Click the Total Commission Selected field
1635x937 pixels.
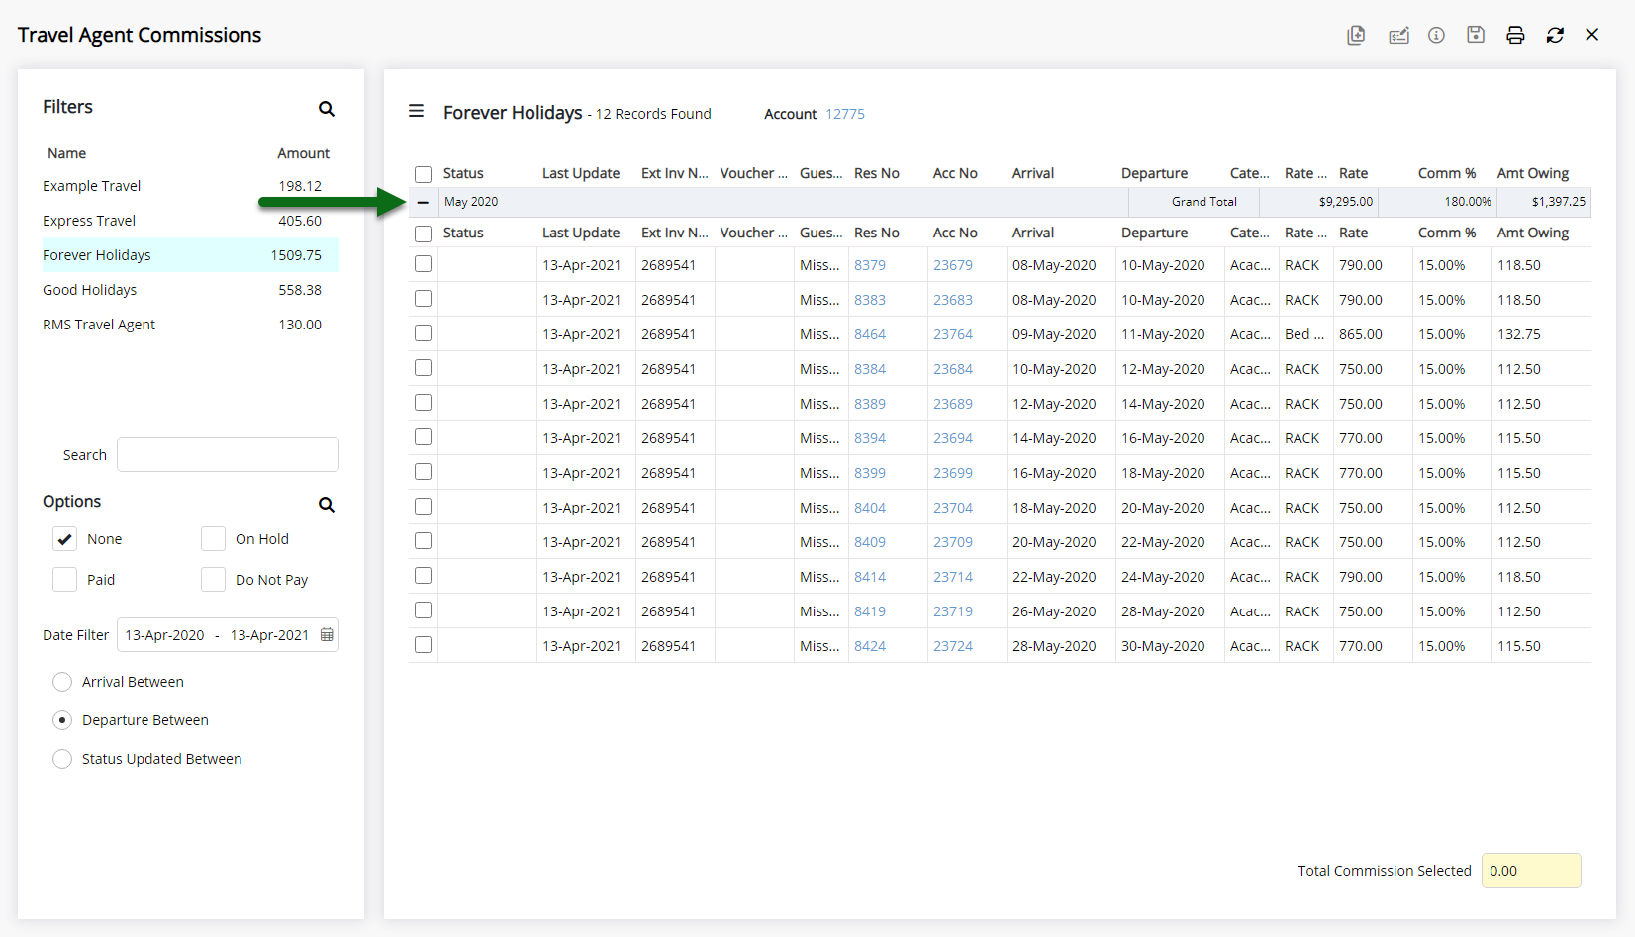1531,871
